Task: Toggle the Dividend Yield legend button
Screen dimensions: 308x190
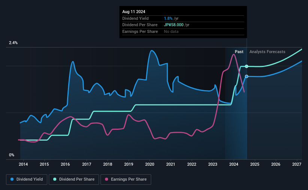Action: click(x=27, y=180)
